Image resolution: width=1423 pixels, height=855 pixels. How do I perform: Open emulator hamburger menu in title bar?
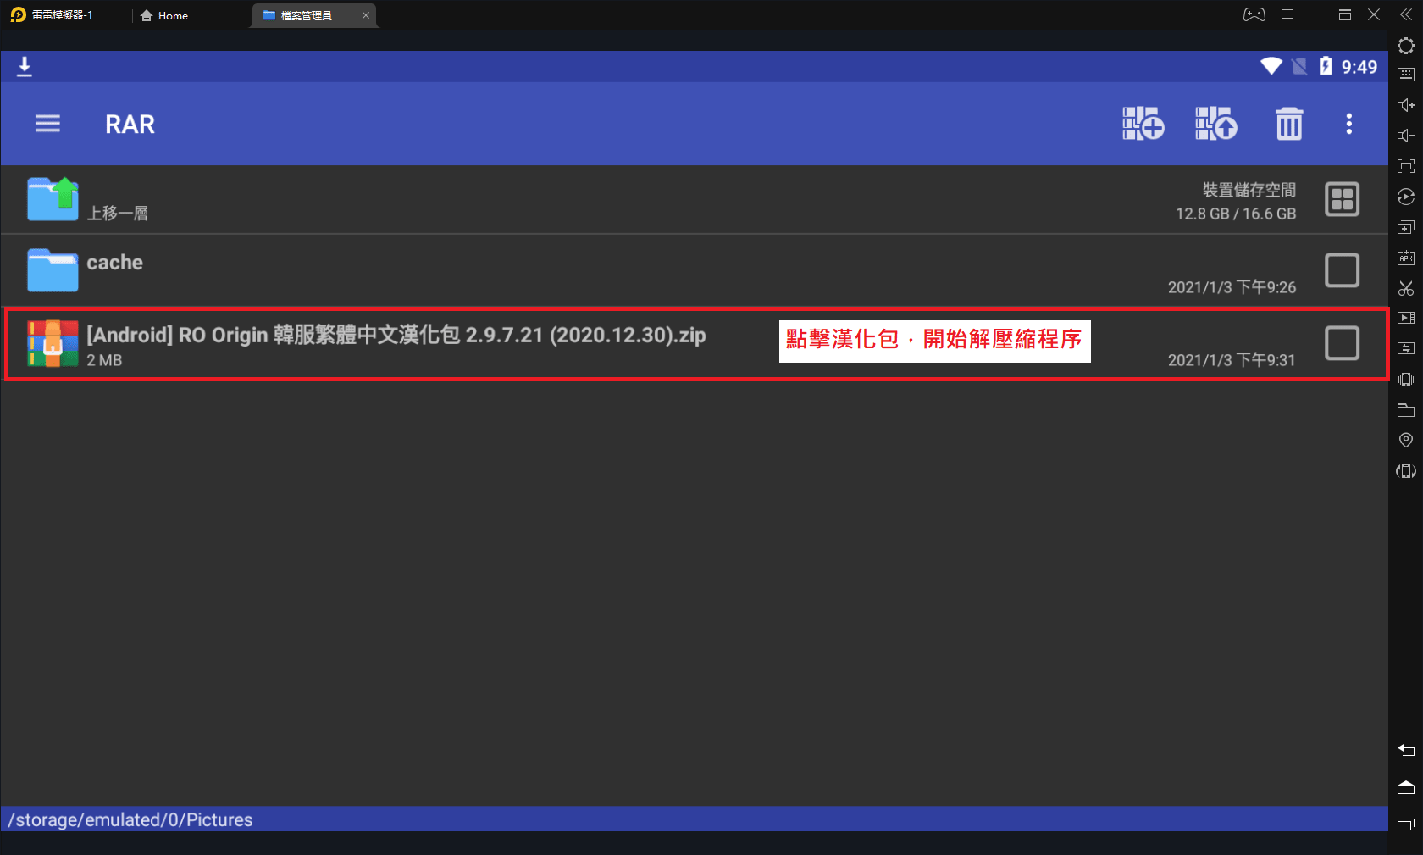pos(1287,14)
